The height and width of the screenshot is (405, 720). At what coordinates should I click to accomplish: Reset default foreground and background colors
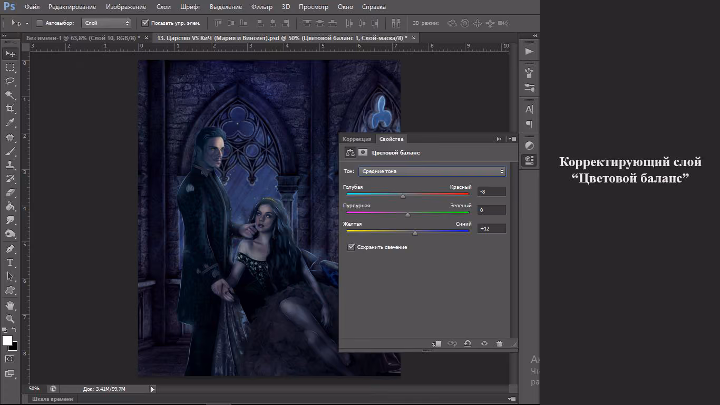[5, 330]
